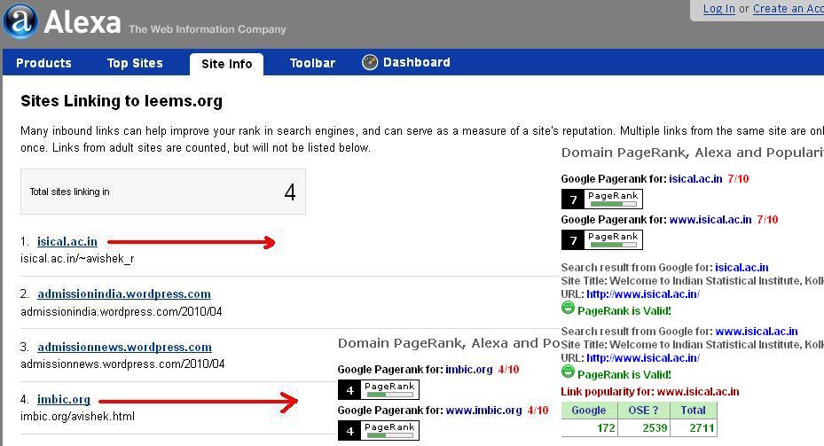The image size is (824, 446).
Task: Click the text admissionindia.wordpress.com/2010/04
Action: tap(122, 312)
